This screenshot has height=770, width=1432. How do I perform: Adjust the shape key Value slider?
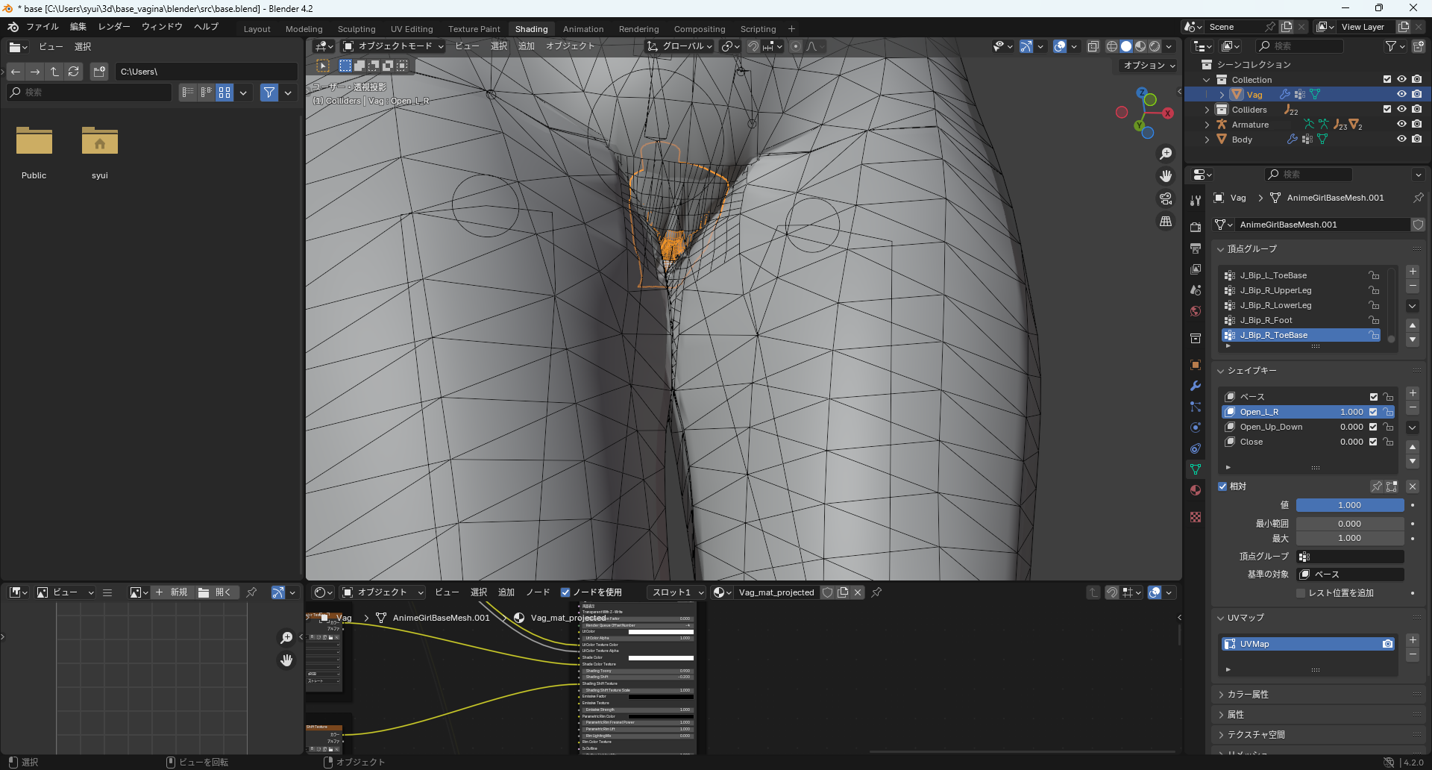[1349, 505]
